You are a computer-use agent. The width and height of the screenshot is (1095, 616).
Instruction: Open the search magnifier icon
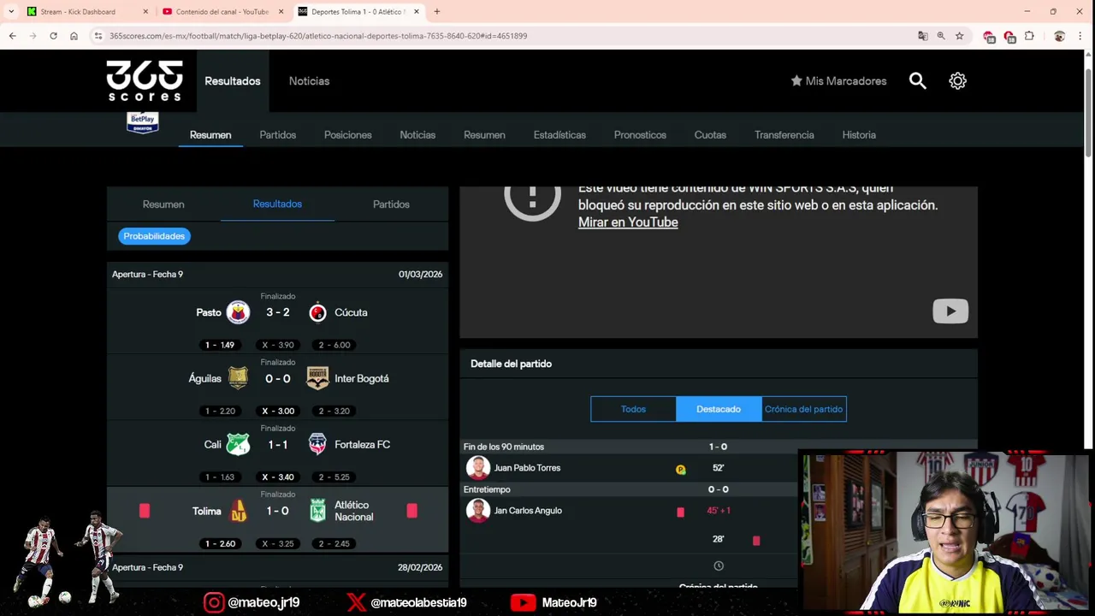coord(917,80)
